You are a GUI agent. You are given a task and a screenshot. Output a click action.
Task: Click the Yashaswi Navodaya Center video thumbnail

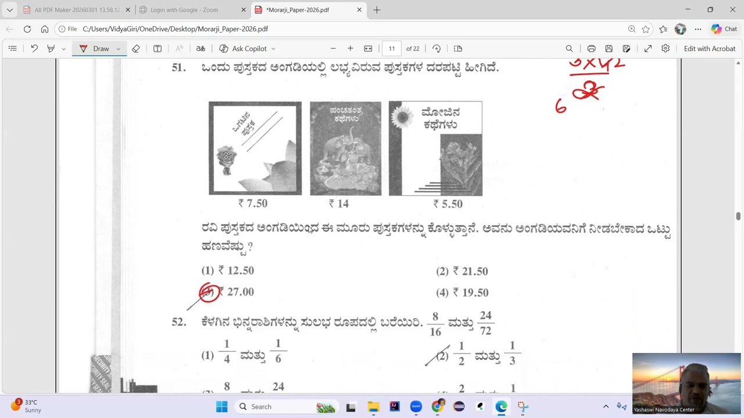[686, 383]
